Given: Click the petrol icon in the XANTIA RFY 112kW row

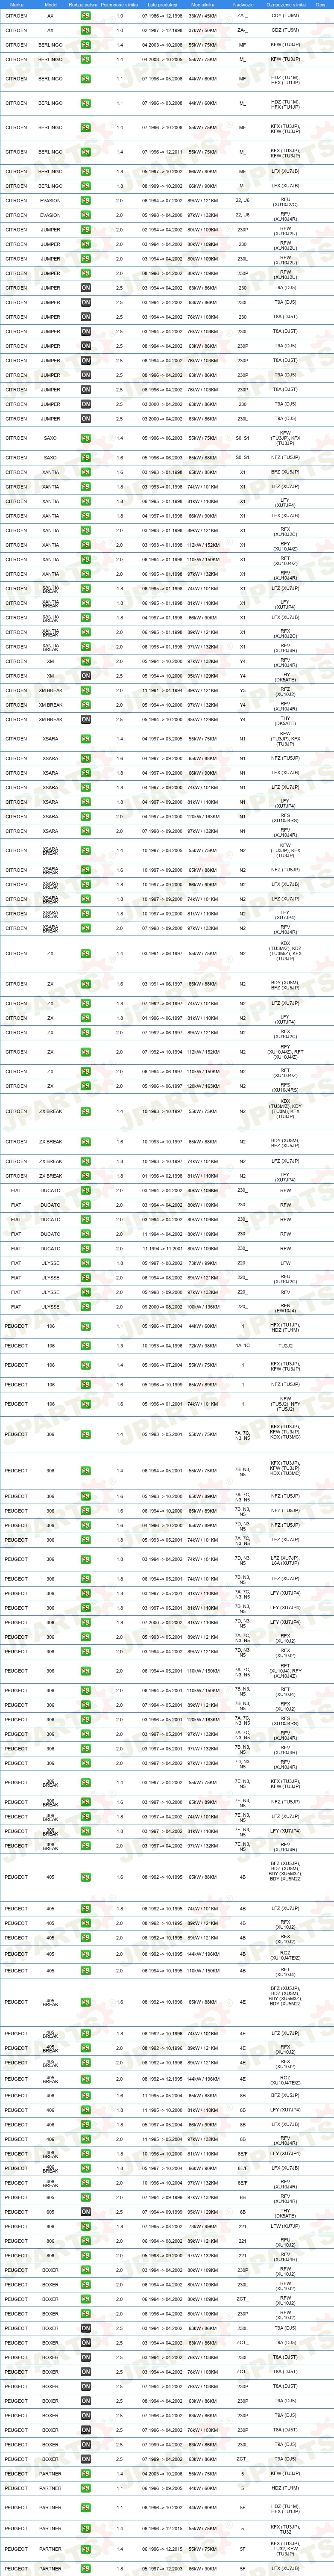Looking at the screenshot, I should (x=86, y=545).
